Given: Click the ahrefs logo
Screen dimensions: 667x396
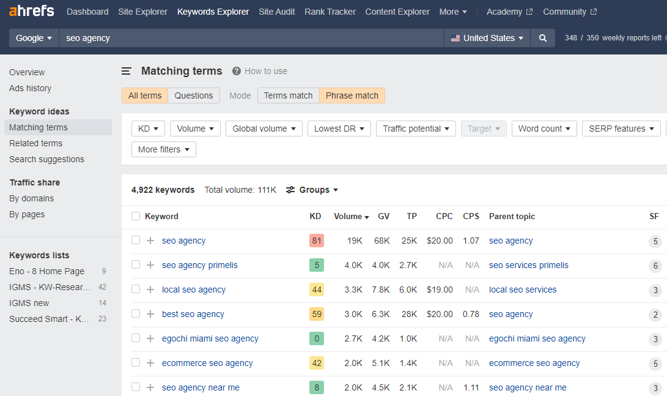Looking at the screenshot, I should pyautogui.click(x=31, y=11).
